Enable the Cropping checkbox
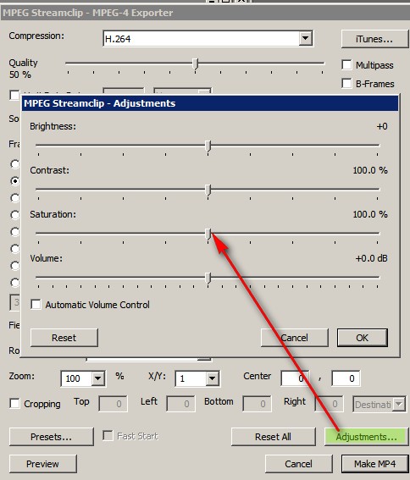Viewport: 410px width, 480px height. coord(14,403)
